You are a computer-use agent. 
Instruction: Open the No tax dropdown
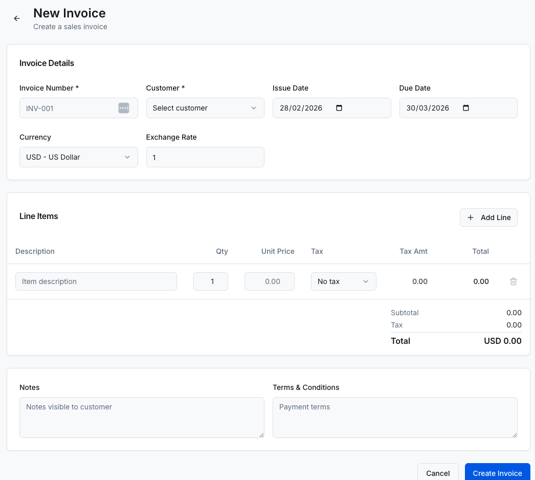pos(343,281)
